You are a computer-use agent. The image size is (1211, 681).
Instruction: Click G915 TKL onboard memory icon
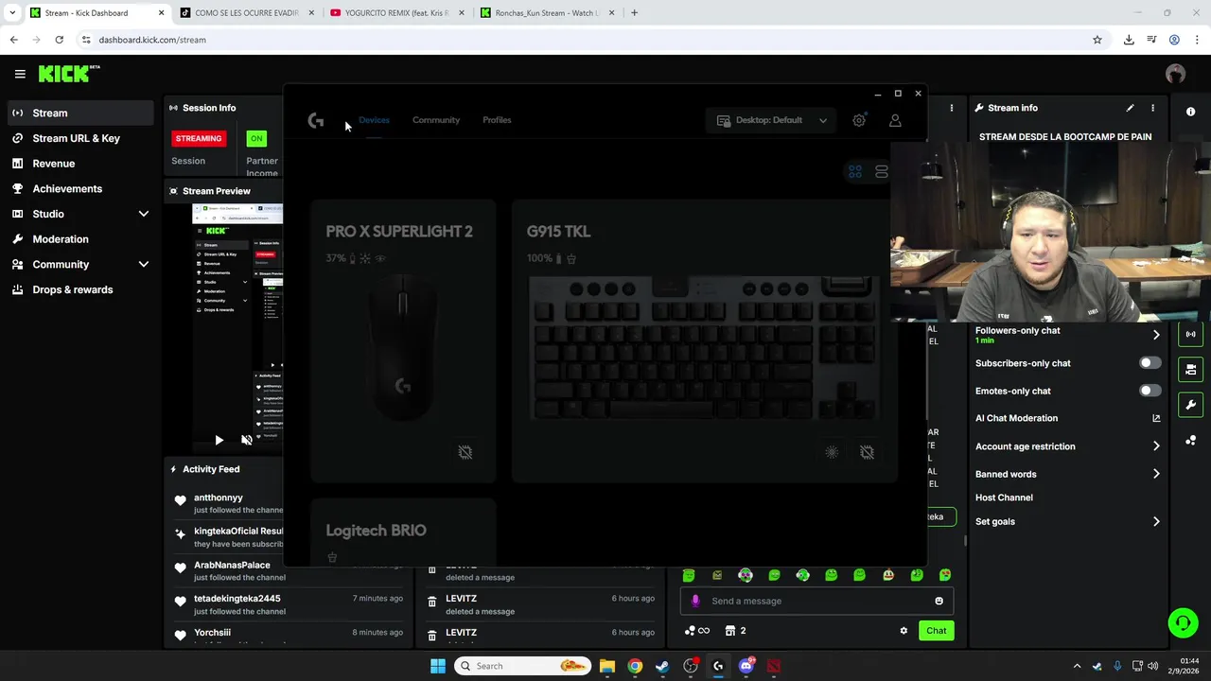click(x=867, y=452)
